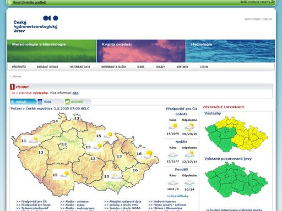Click the ČHMÚ logo in the header
282x211 pixels.
click(36, 24)
